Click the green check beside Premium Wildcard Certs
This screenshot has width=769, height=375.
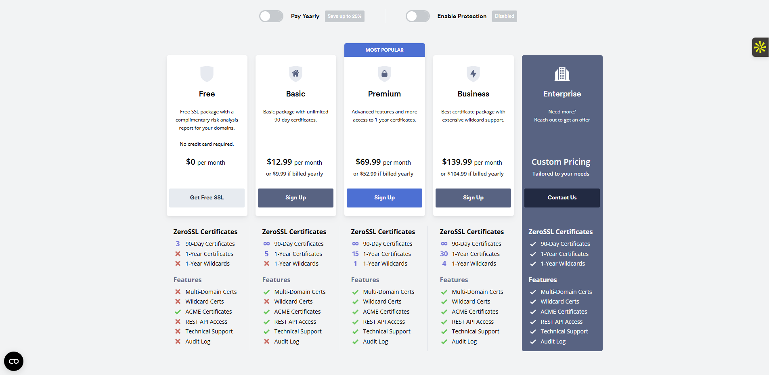355,302
